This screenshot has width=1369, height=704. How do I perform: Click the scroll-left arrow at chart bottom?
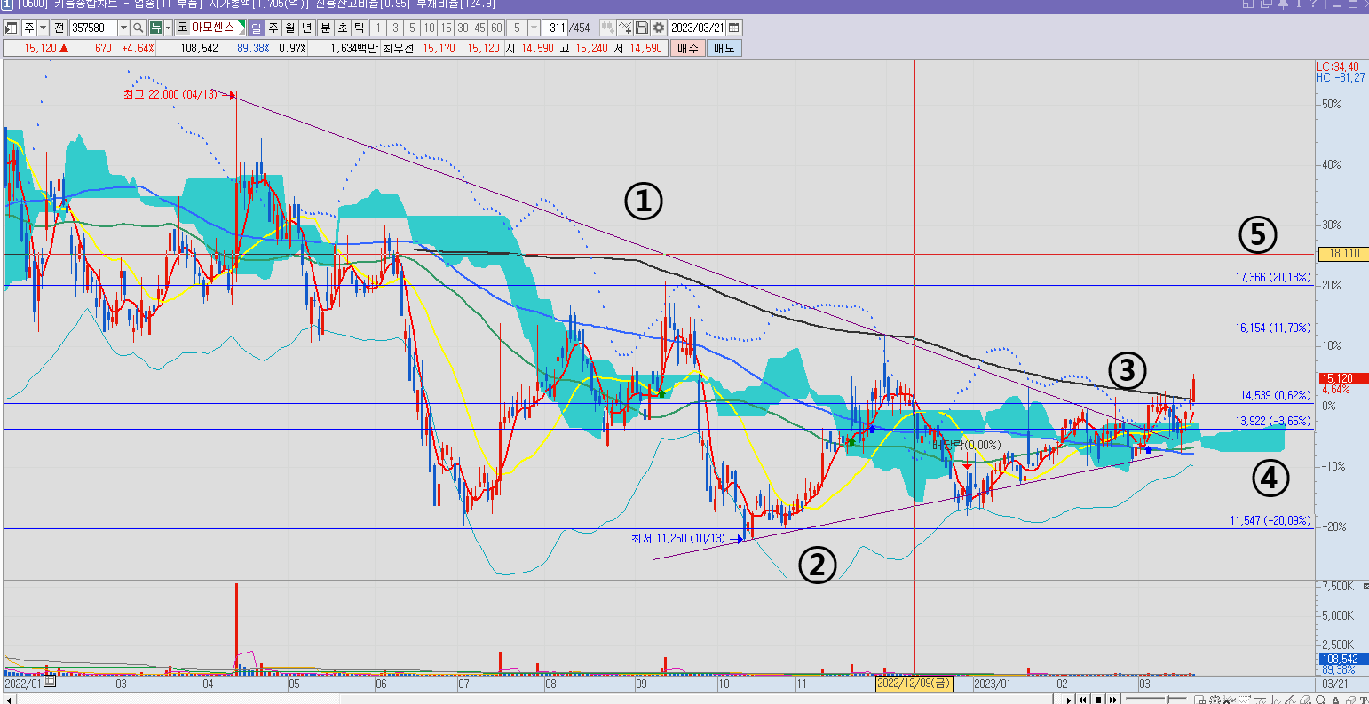(x=9, y=700)
